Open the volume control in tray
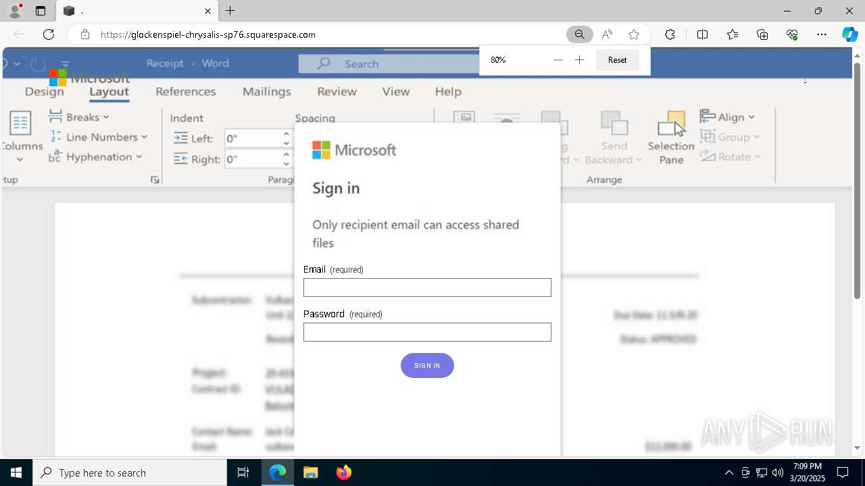Viewport: 865px width, 486px height. 777,473
